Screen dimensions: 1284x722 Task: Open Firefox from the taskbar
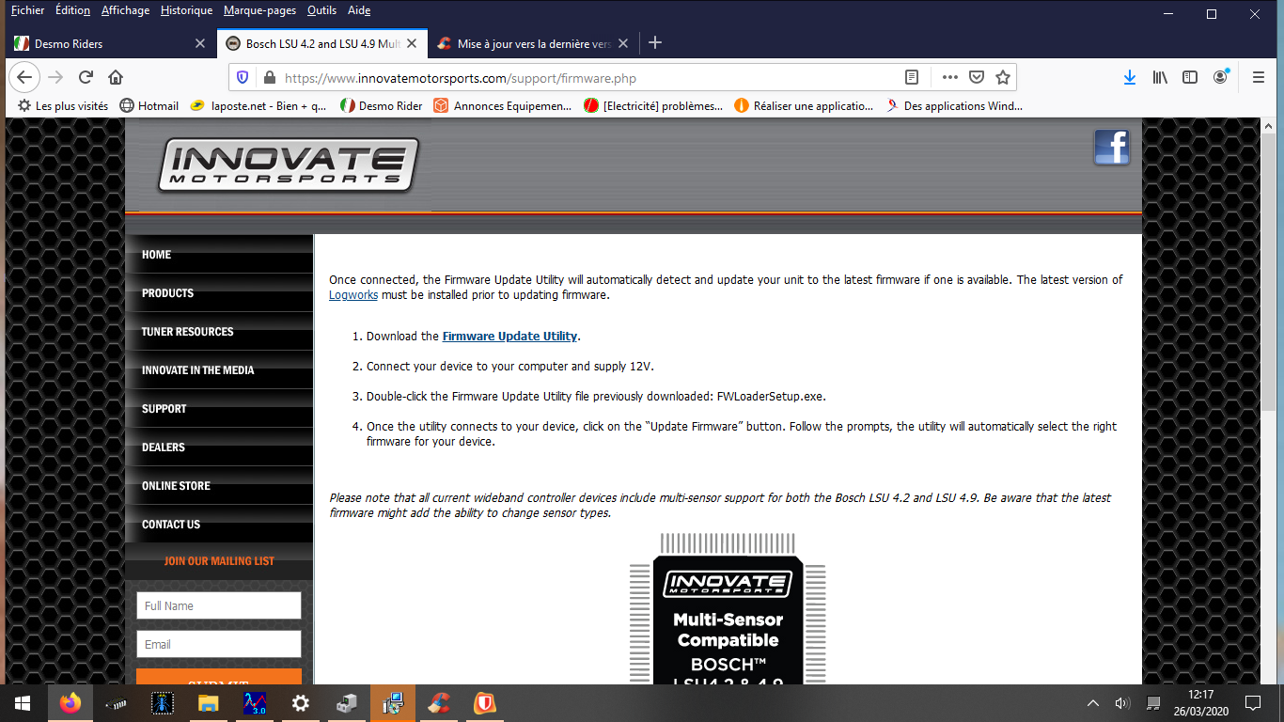[70, 703]
